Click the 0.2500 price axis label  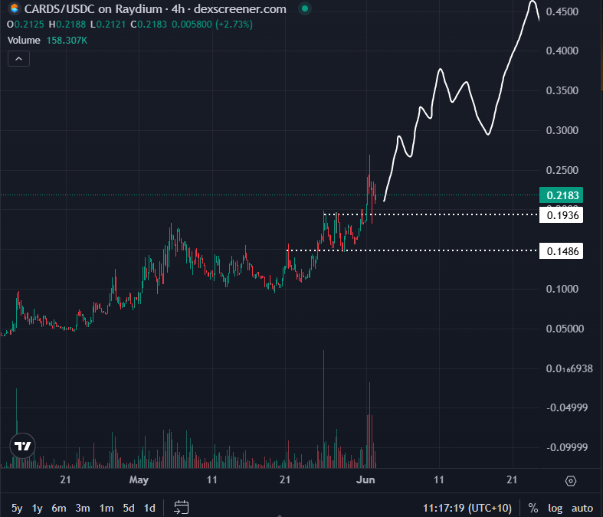pyautogui.click(x=562, y=170)
